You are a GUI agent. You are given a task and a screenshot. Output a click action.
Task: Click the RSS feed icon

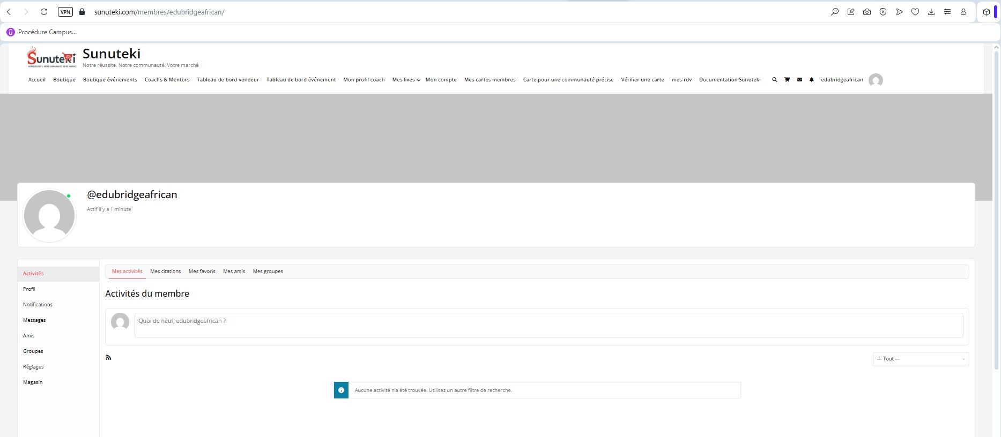click(x=108, y=357)
